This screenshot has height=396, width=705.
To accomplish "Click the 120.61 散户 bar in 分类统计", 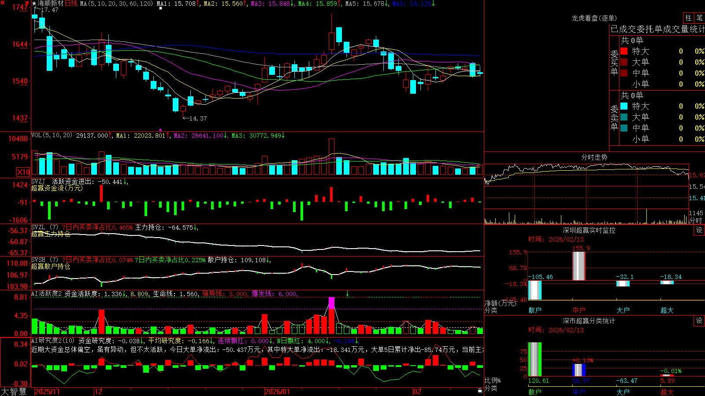I will tap(535, 359).
